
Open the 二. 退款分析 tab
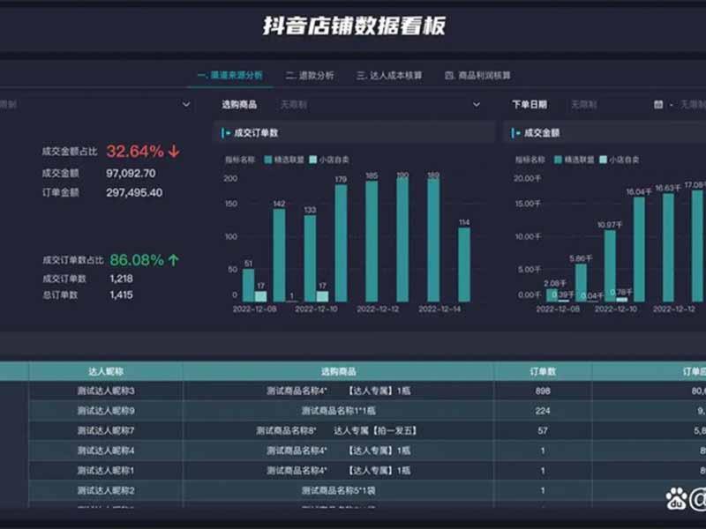point(310,75)
